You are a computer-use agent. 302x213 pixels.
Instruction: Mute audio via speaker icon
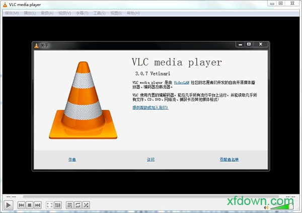pos(266,207)
